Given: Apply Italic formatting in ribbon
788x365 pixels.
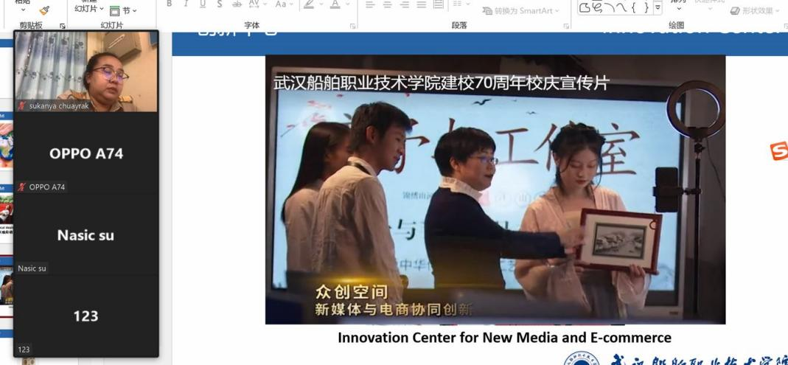Looking at the screenshot, I should [186, 4].
